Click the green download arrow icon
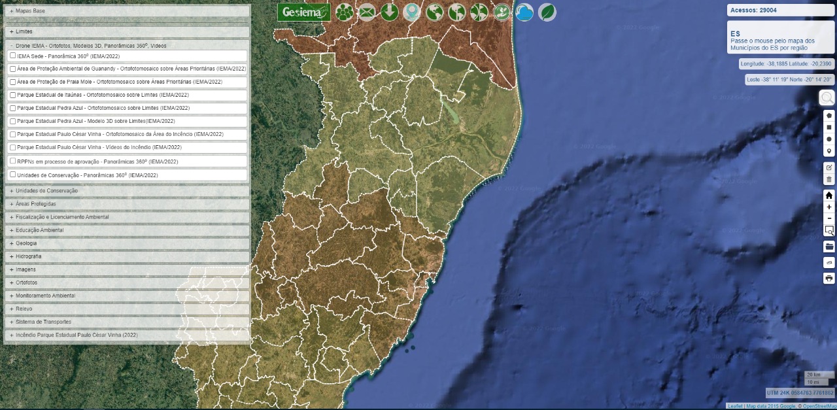 389,12
